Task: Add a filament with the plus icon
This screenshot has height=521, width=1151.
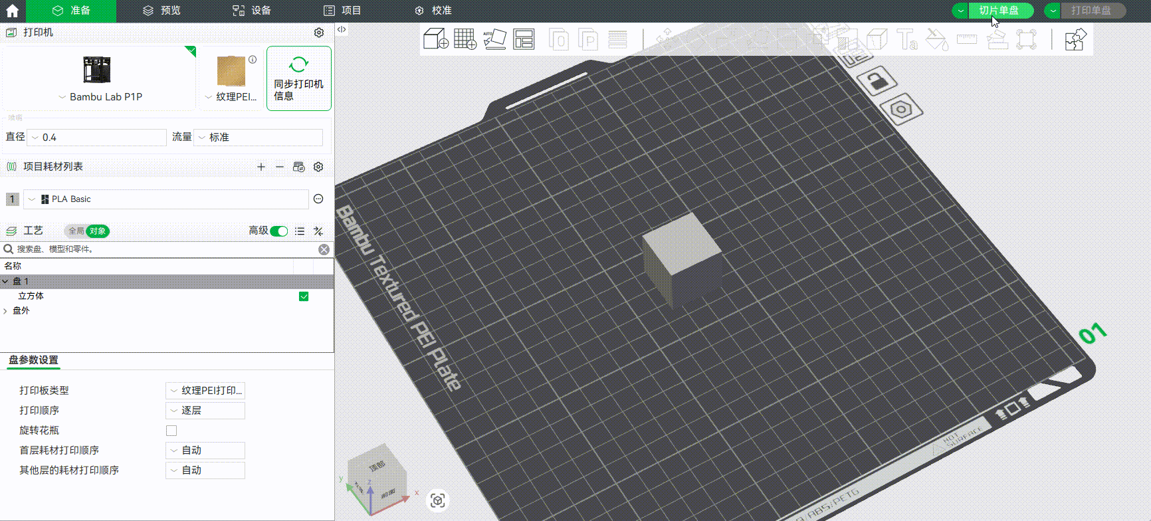Action: point(261,167)
